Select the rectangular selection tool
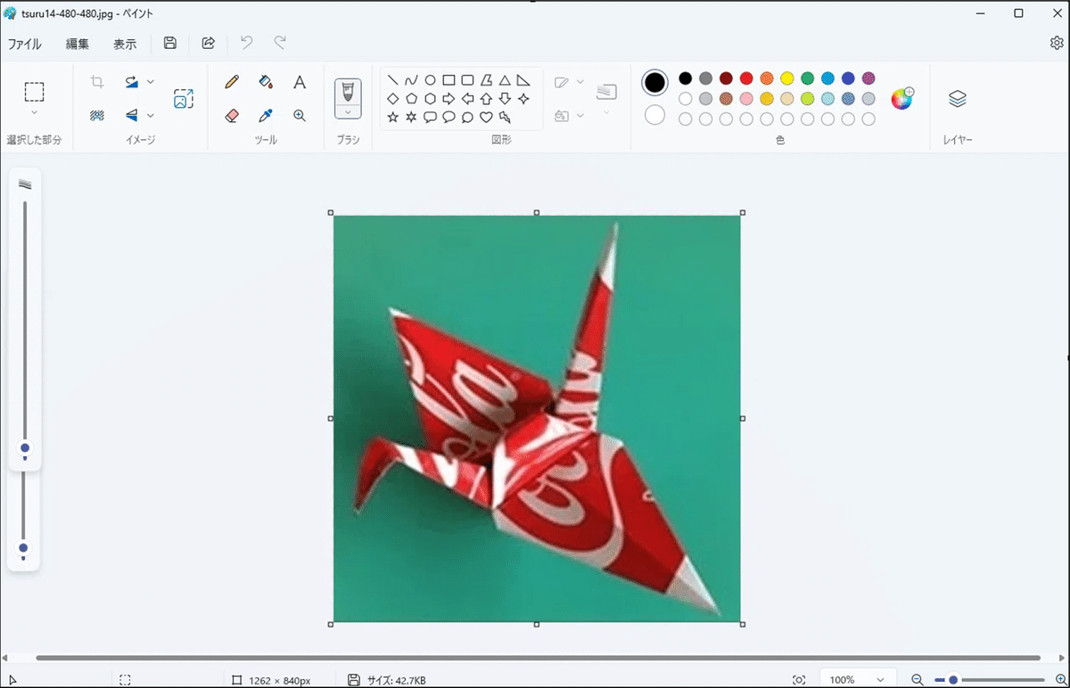The width and height of the screenshot is (1070, 688). click(x=34, y=92)
